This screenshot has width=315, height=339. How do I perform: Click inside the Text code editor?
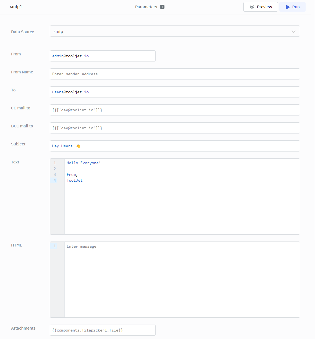point(182,208)
